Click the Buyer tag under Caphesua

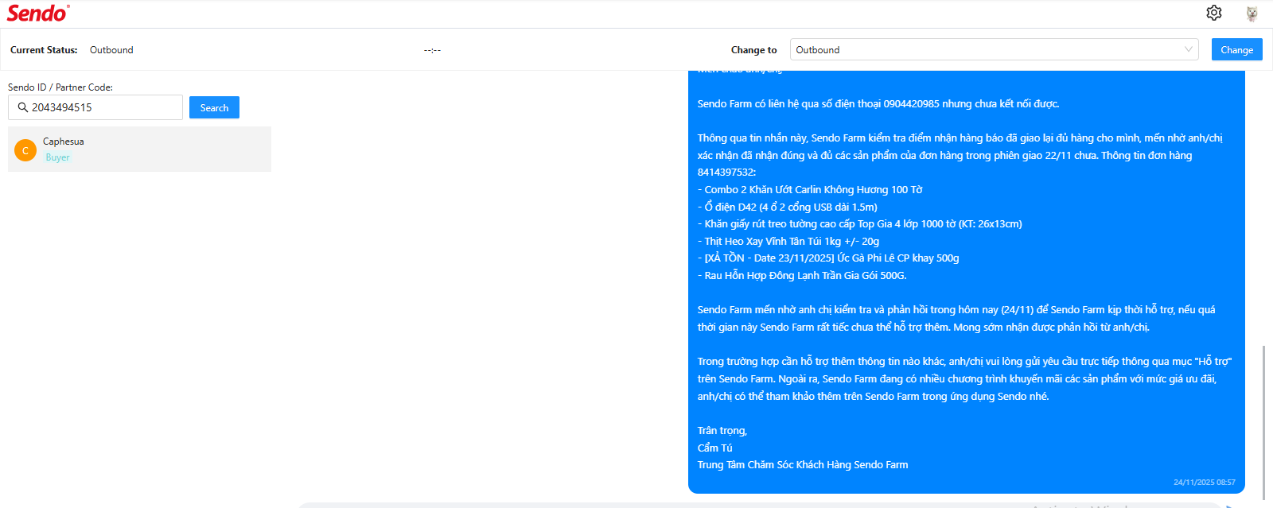pyautogui.click(x=57, y=157)
